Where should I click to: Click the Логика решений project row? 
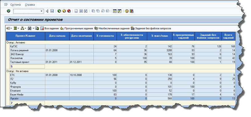[x=123, y=50]
